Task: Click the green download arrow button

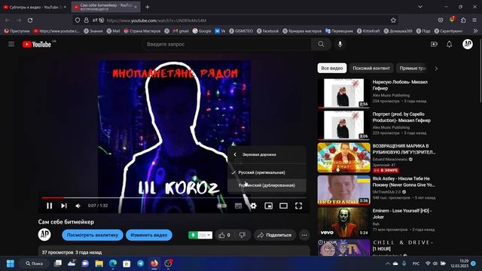Action: point(193,235)
